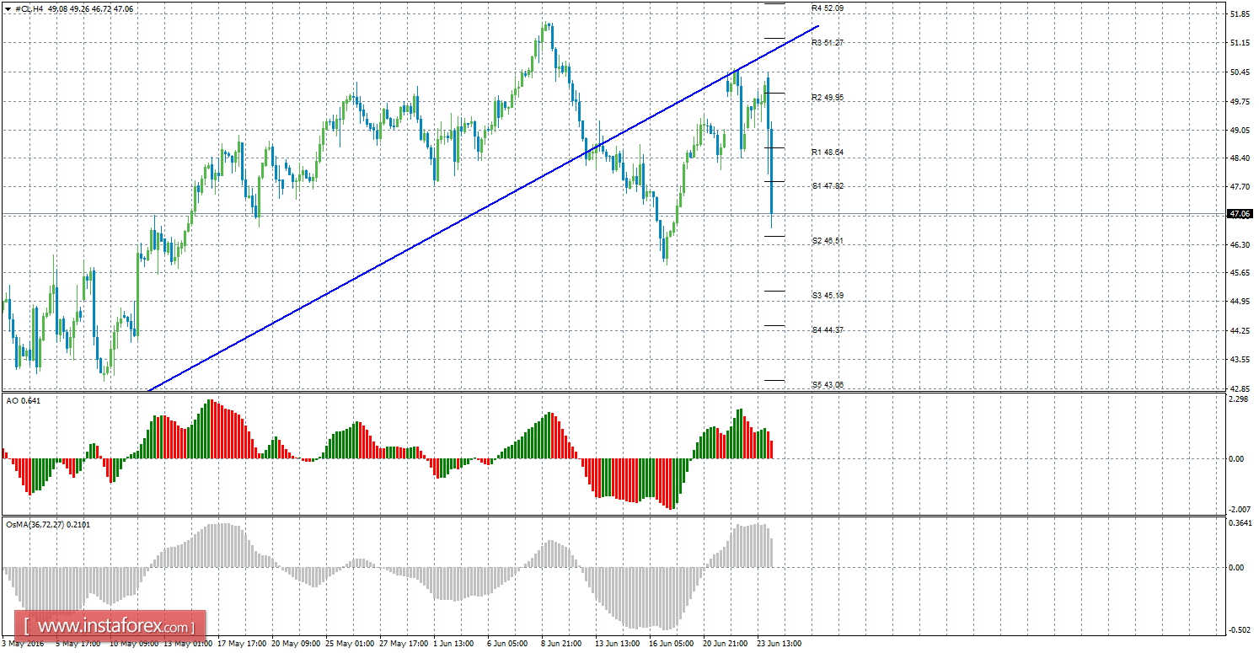This screenshot has width=1259, height=653.
Task: Click 42.85 on the price axis
Action: point(1240,388)
